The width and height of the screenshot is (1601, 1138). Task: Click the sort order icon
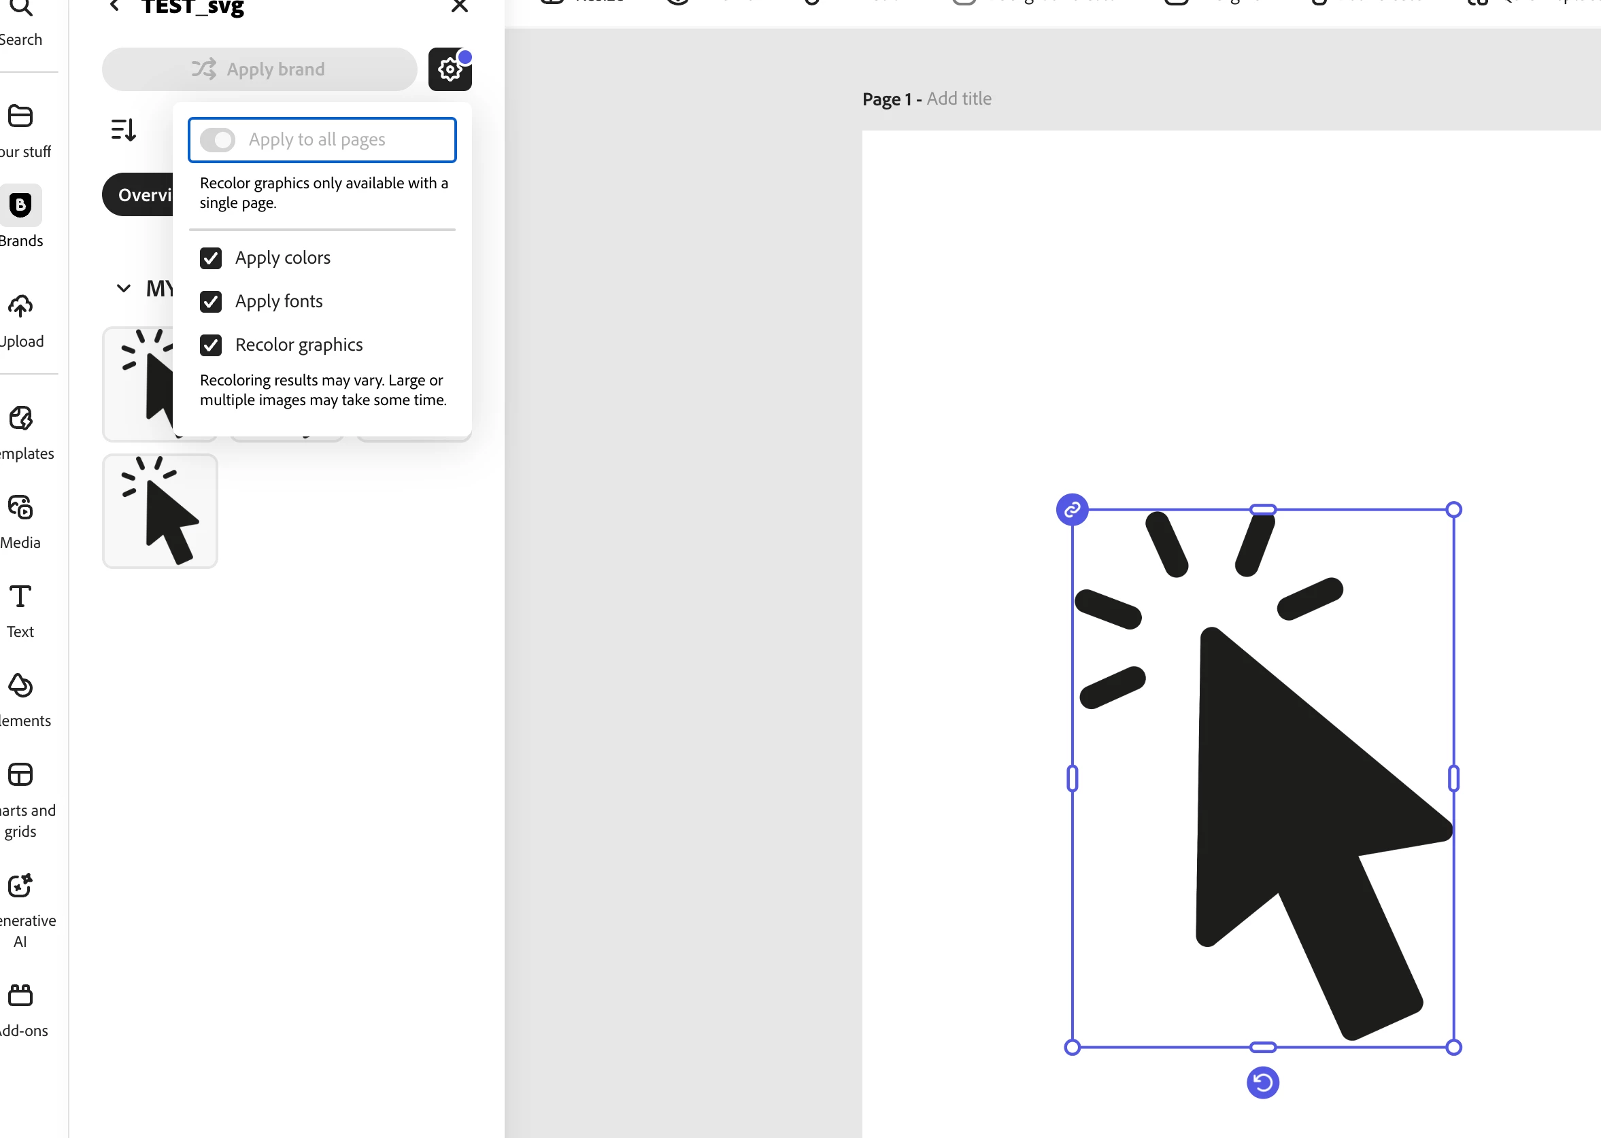point(123,130)
